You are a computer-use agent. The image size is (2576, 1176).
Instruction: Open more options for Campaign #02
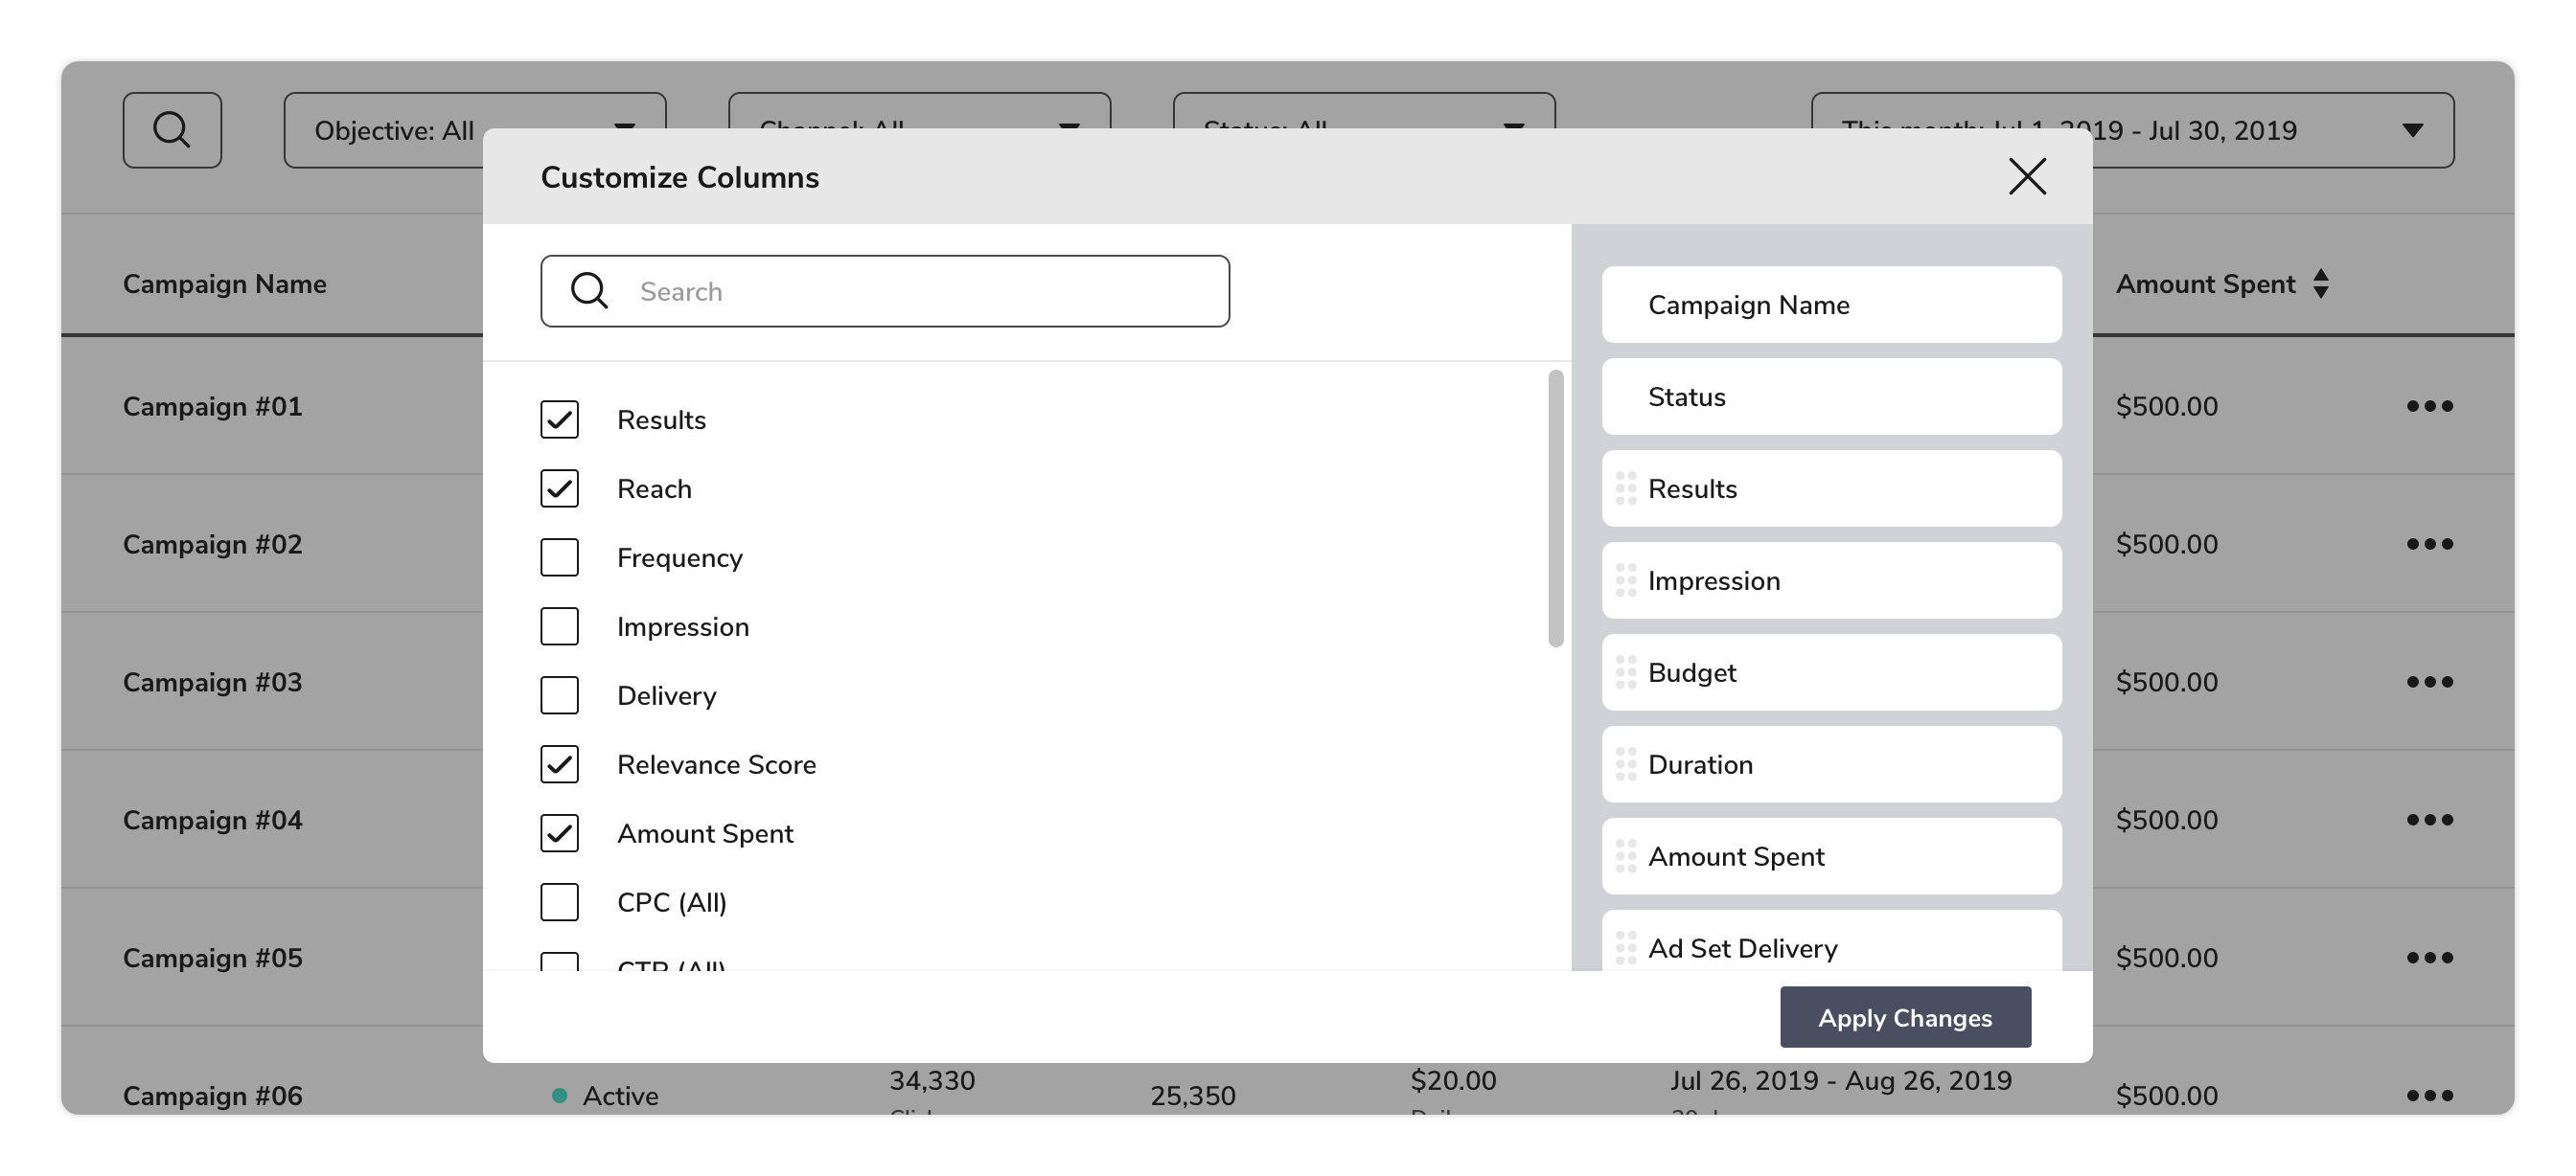click(x=2430, y=544)
